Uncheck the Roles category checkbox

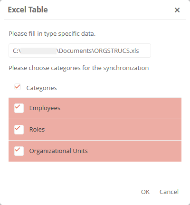click(19, 130)
